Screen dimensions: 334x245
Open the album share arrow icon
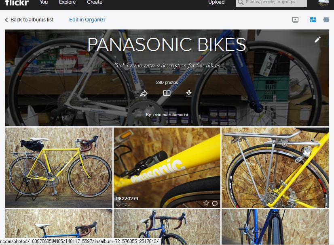point(144,93)
